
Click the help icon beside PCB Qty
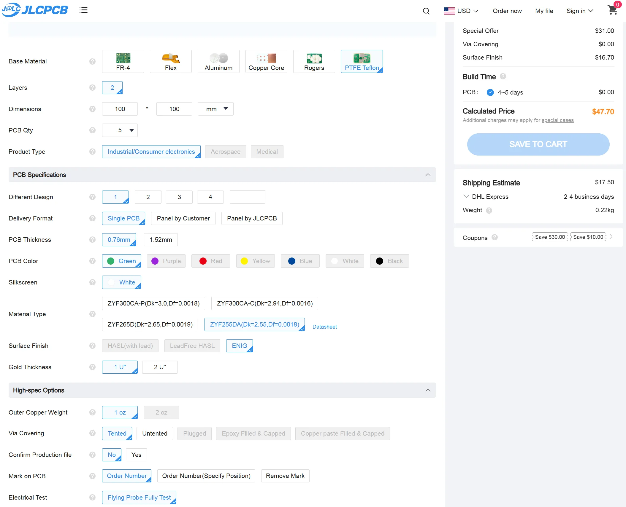93,130
